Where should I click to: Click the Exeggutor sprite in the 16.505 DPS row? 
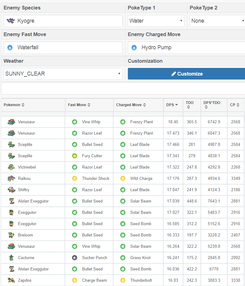[12, 224]
